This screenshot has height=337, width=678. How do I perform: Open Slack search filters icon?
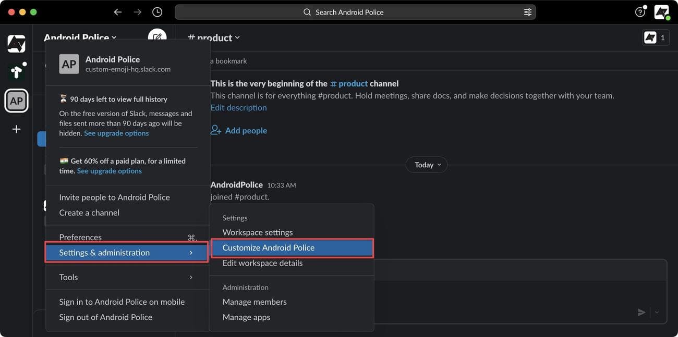(x=528, y=11)
